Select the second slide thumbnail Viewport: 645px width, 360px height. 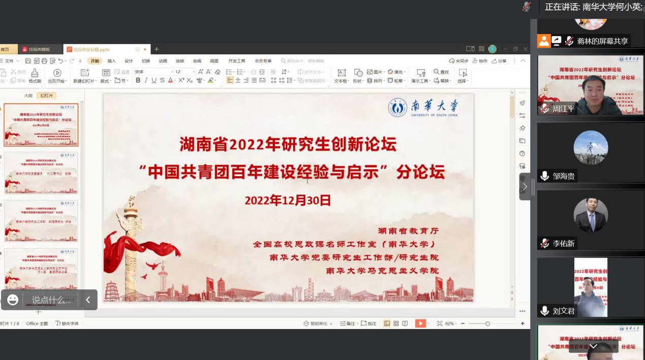41,173
